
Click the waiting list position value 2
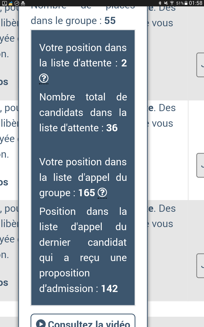pos(124,63)
